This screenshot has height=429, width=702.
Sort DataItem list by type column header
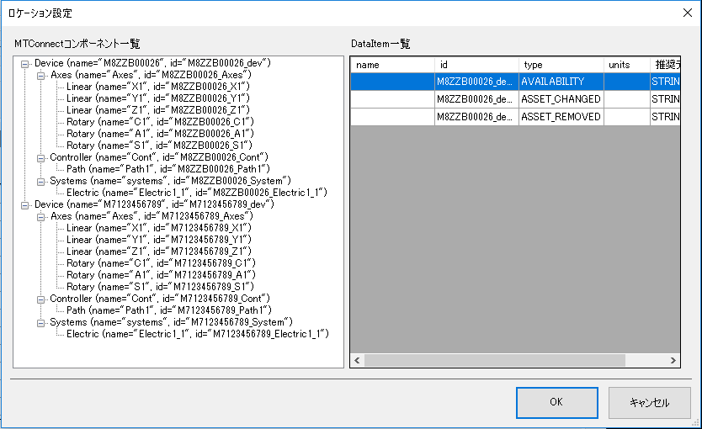[x=561, y=65]
